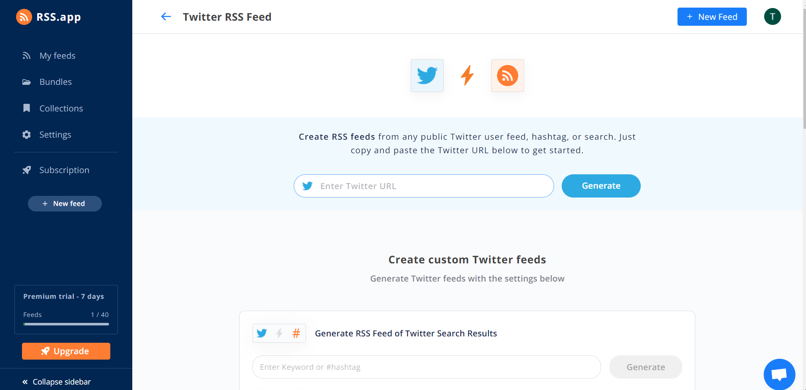The height and width of the screenshot is (390, 806).
Task: Click the 1 / 40 feeds count
Action: tap(100, 315)
